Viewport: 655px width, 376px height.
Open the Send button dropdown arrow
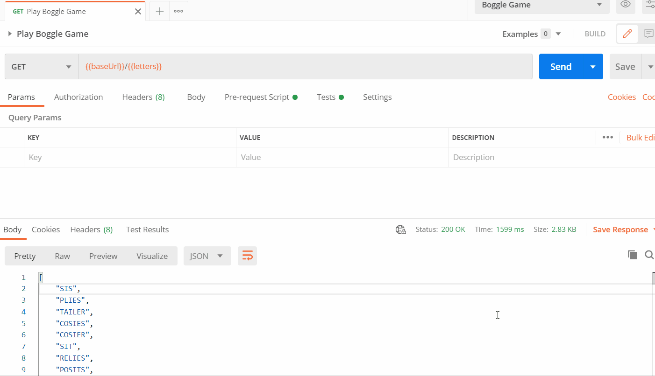[x=593, y=67]
